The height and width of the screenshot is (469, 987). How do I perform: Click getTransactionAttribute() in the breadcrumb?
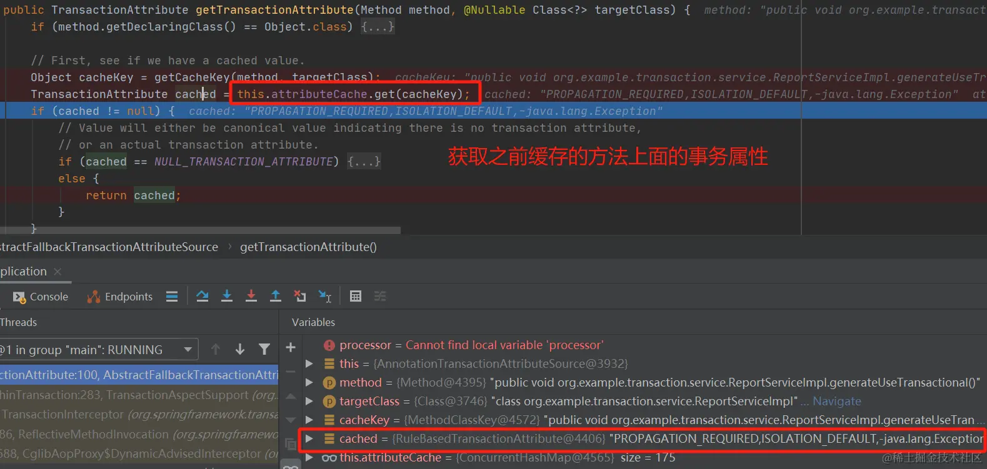pos(308,247)
